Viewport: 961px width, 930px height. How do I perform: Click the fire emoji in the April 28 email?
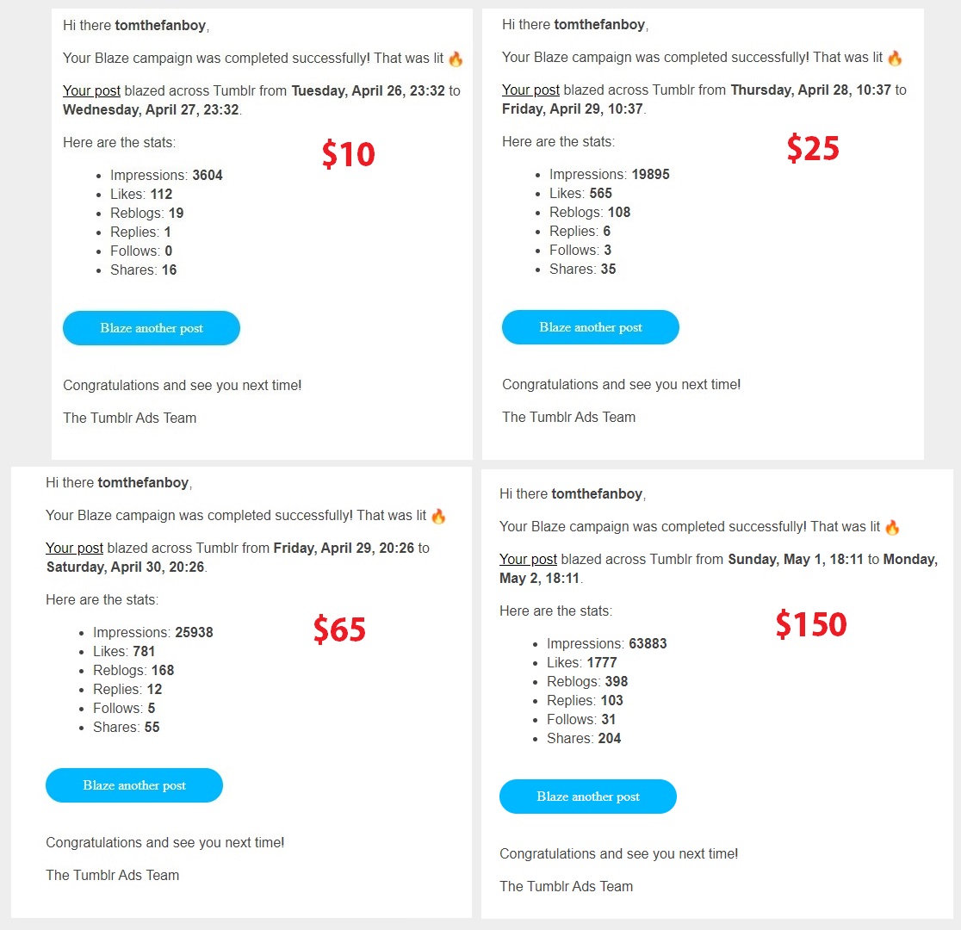tap(895, 58)
